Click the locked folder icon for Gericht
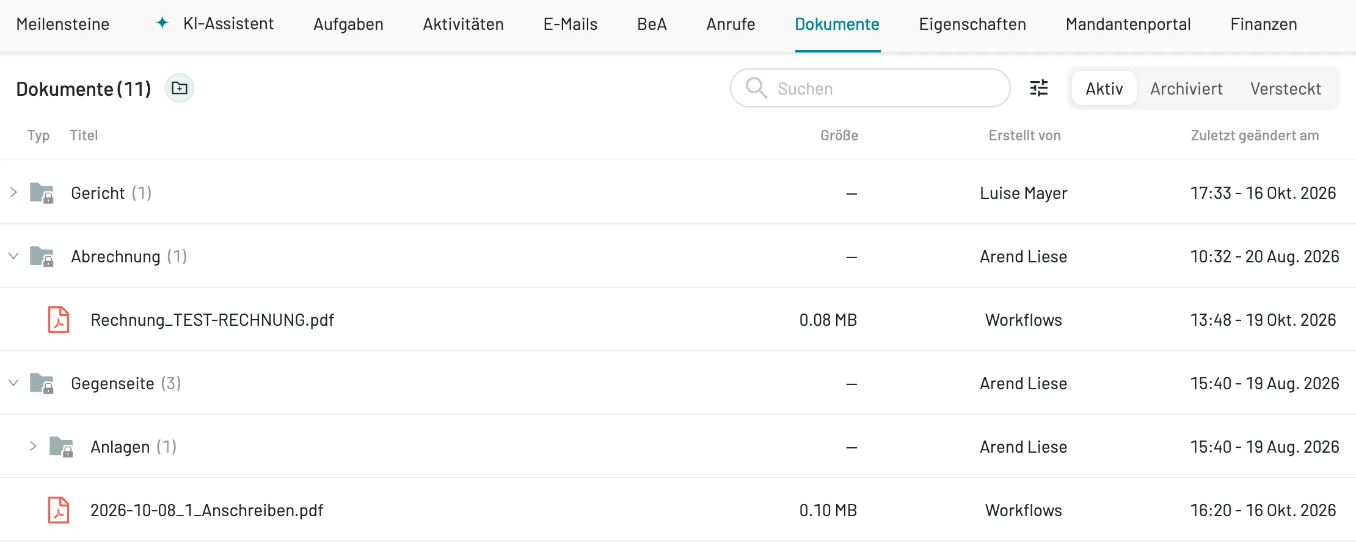 42,193
